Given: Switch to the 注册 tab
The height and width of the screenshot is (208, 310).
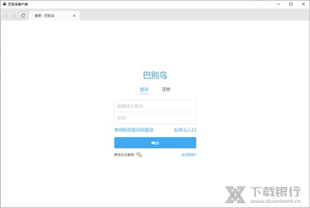Looking at the screenshot, I should click(166, 90).
